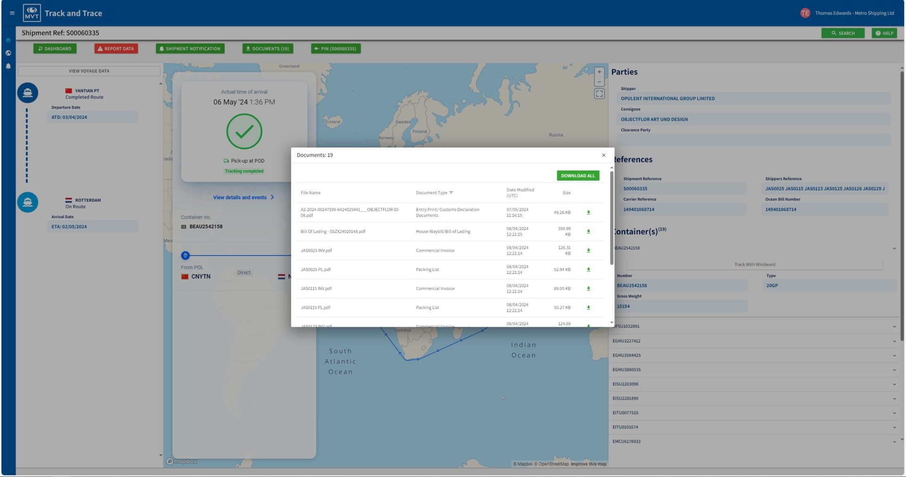Expand container EGHU3227412 row
This screenshot has width=906, height=477.
click(x=894, y=341)
